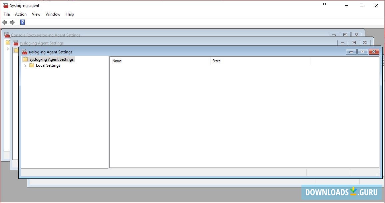Open the Help menu
385x203 pixels.
click(x=70, y=14)
